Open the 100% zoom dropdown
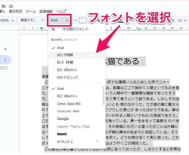This screenshot has width=189, height=155. tap(7, 20)
